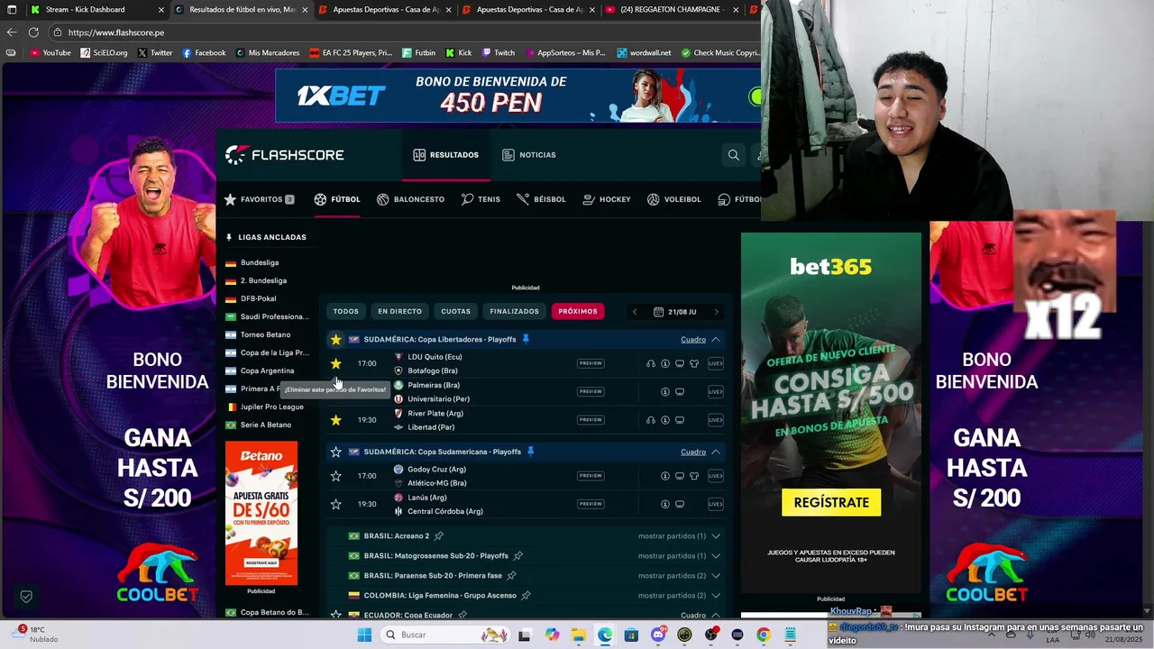Open FAVORITOS in sports menu
This screenshot has height=649, width=1154.
(x=260, y=199)
